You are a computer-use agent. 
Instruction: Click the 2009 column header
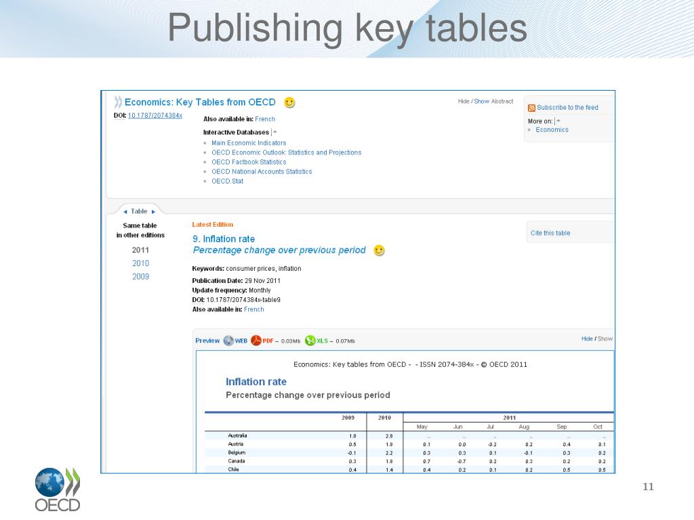[x=348, y=417]
